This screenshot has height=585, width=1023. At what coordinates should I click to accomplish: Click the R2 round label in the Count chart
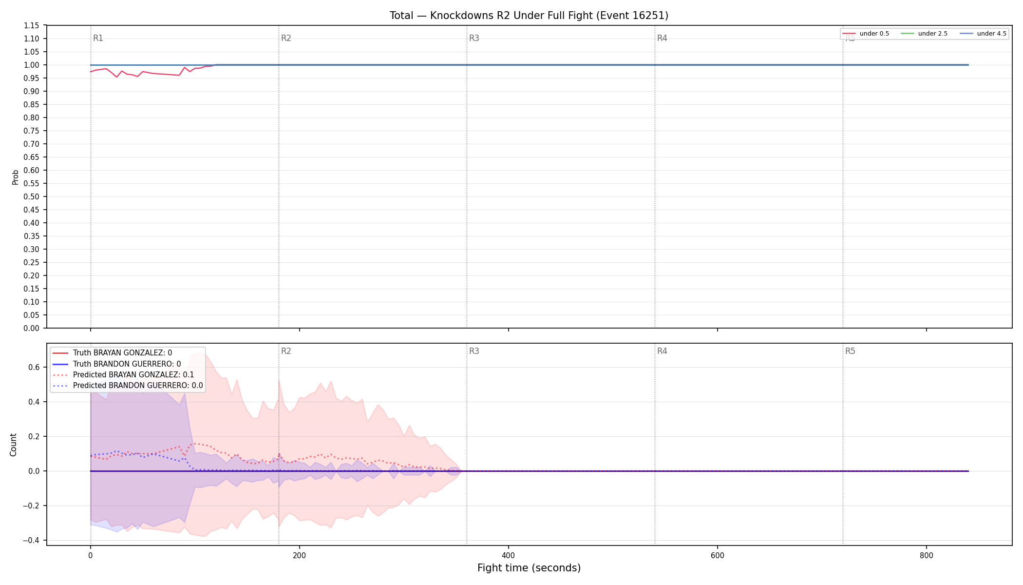click(286, 351)
